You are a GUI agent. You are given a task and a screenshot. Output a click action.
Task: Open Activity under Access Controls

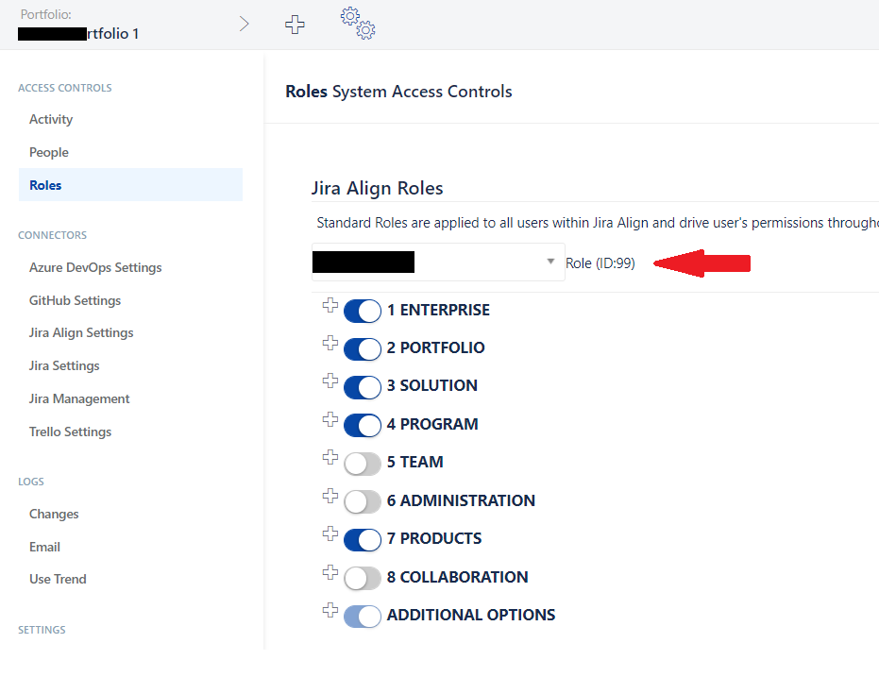tap(51, 119)
